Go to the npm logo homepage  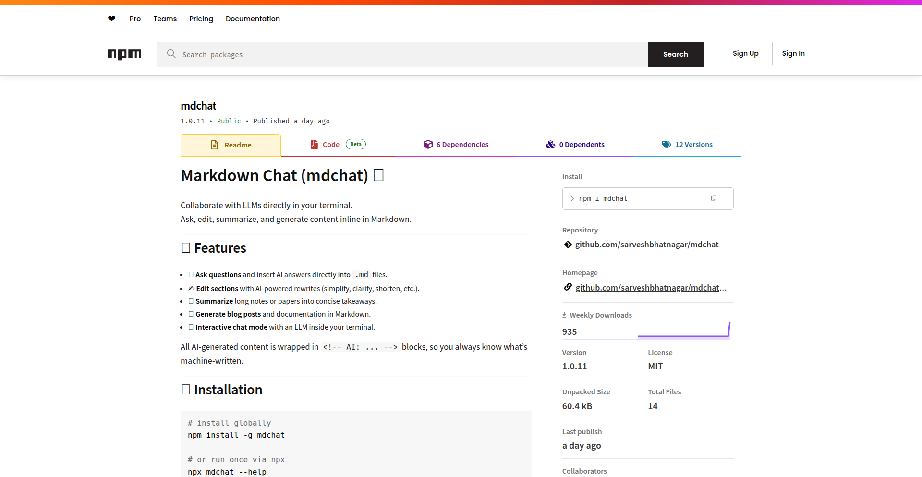pos(124,54)
